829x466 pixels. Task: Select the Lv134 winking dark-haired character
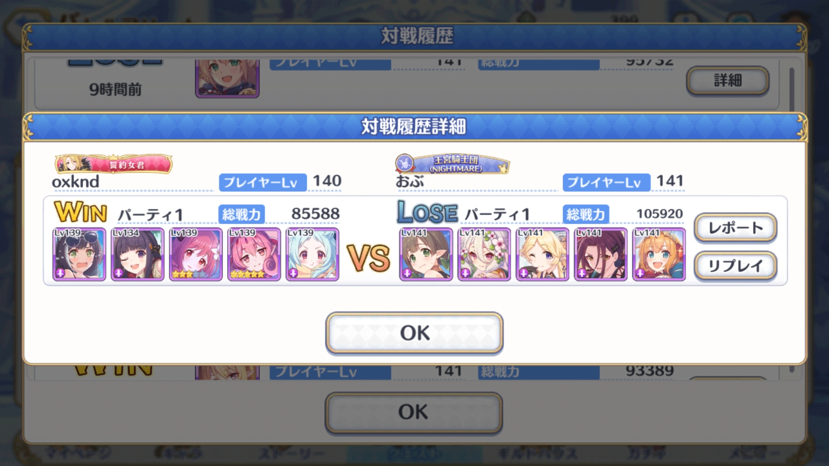pyautogui.click(x=137, y=254)
